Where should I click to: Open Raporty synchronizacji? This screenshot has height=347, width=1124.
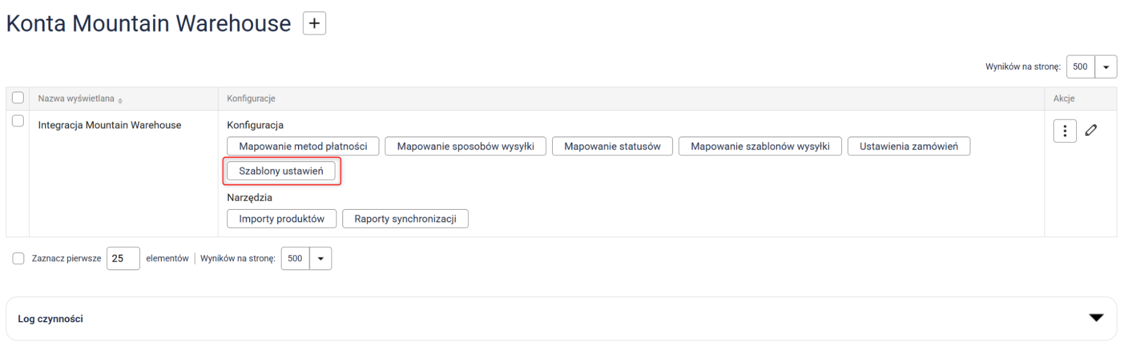pyautogui.click(x=405, y=219)
